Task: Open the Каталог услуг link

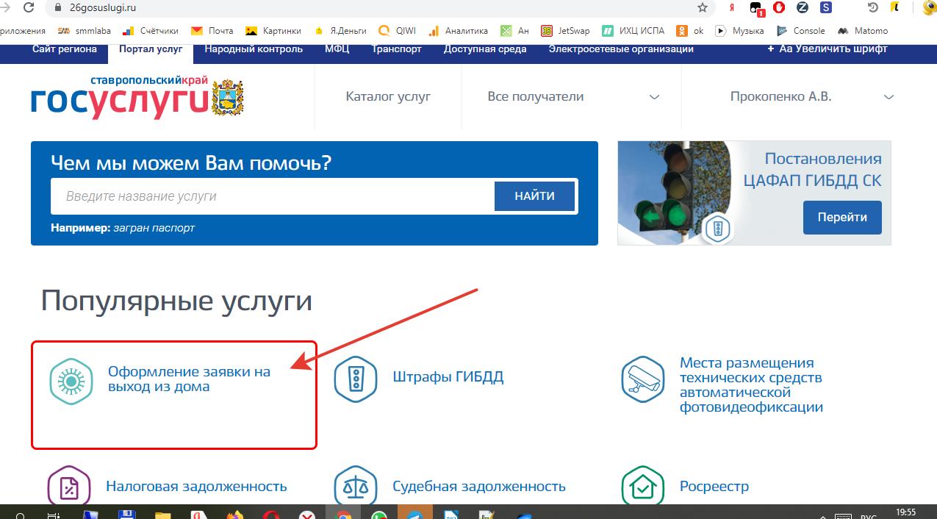Action: pos(388,97)
